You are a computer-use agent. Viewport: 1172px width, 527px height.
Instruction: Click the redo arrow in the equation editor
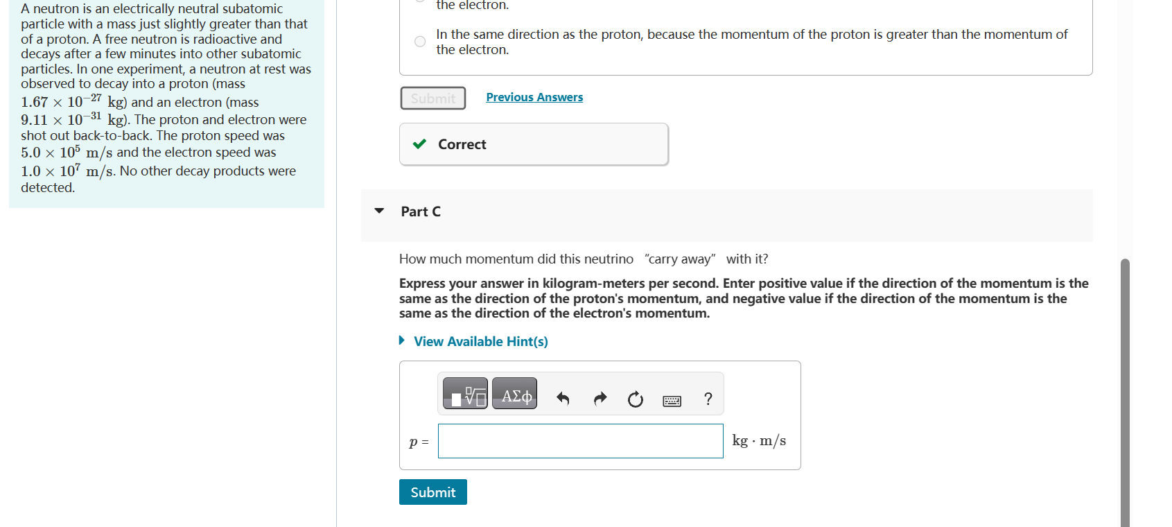(599, 399)
